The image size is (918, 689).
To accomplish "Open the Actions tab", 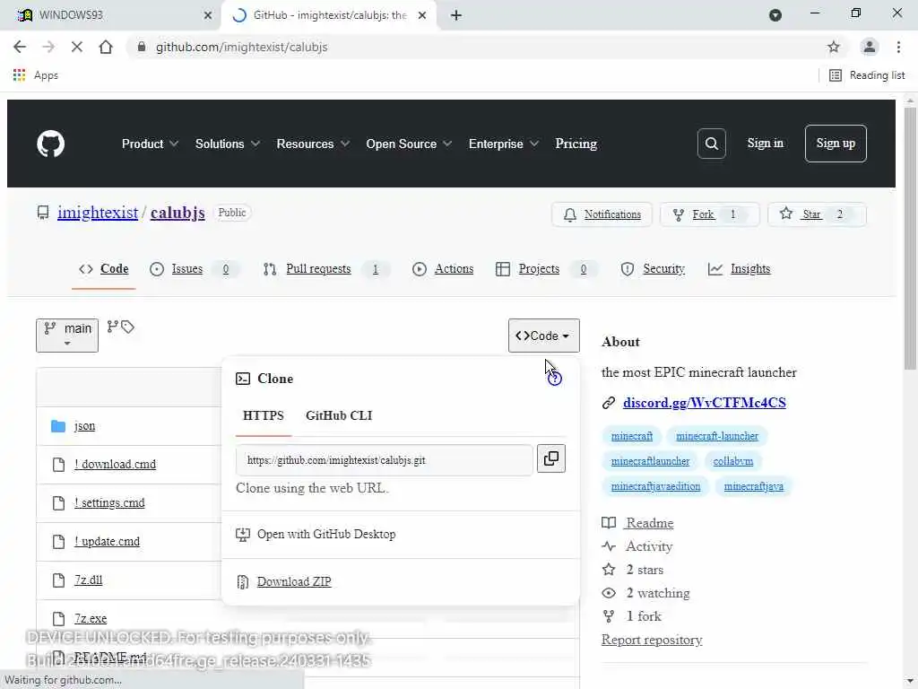I will (443, 269).
